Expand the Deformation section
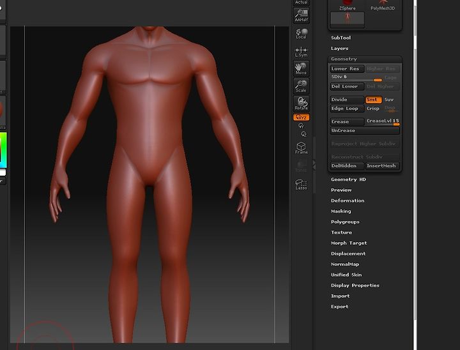 click(x=348, y=201)
